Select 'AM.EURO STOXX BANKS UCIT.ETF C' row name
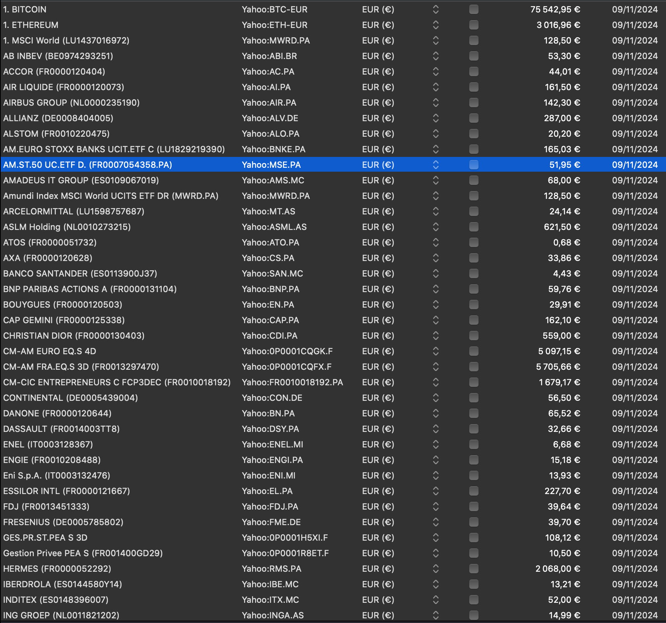The image size is (666, 623). [114, 149]
